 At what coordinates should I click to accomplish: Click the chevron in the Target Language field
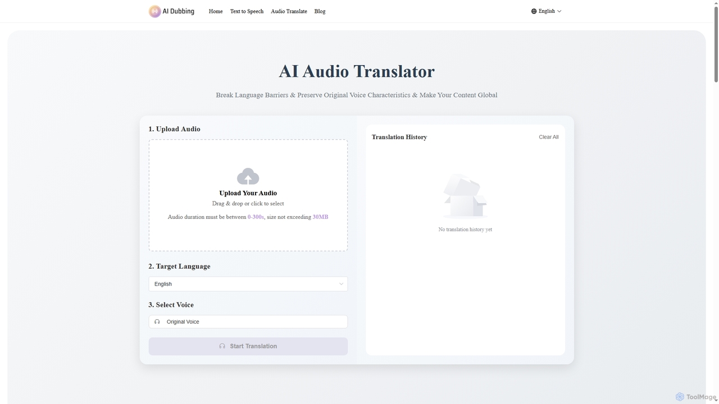point(341,284)
